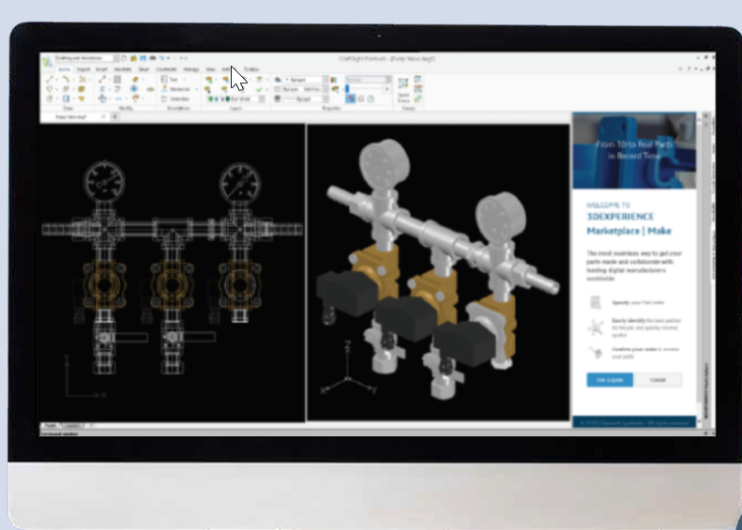Switch to the Insert ribbon tab
This screenshot has width=742, height=530.
click(83, 69)
